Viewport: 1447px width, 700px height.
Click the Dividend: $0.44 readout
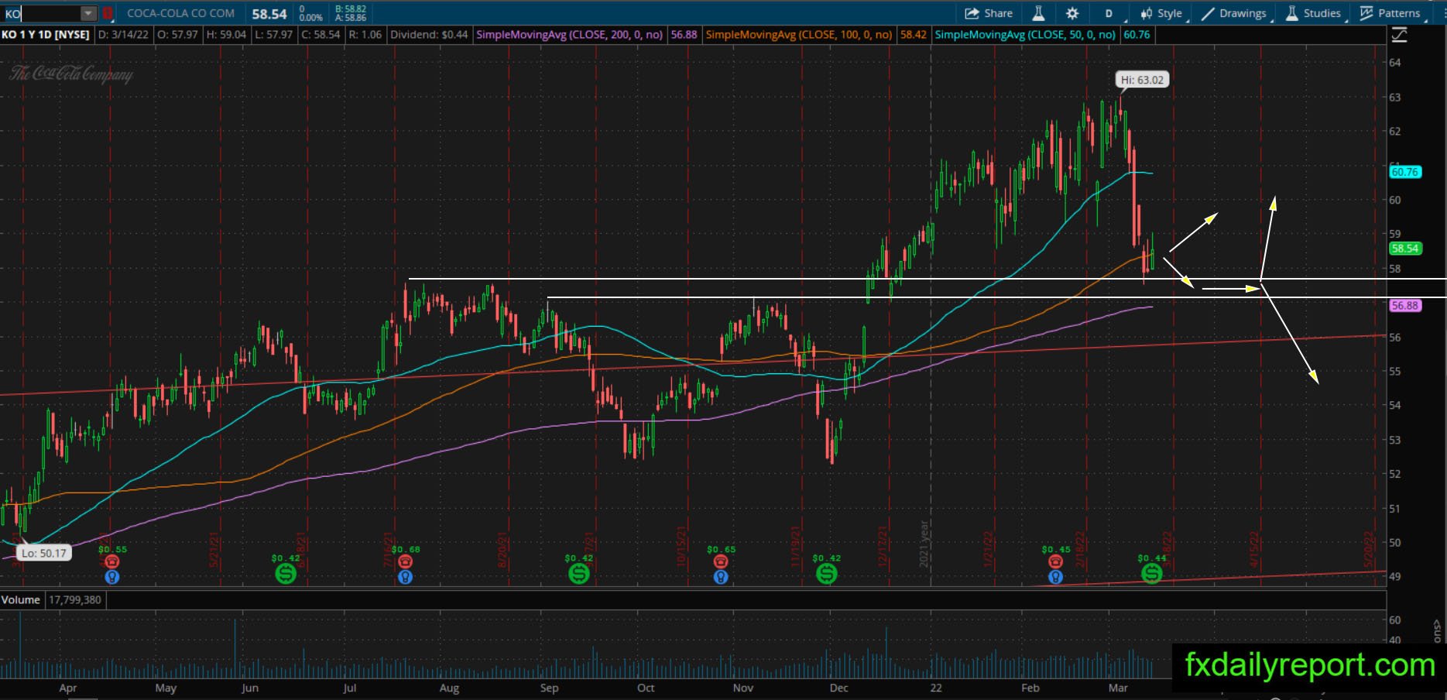click(429, 35)
